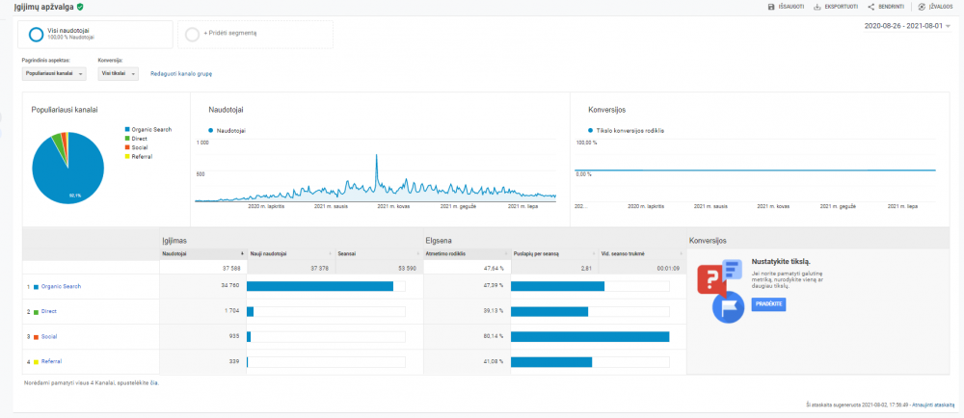Click the Išsaugoti save icon
This screenshot has height=418, width=964.
click(771, 7)
